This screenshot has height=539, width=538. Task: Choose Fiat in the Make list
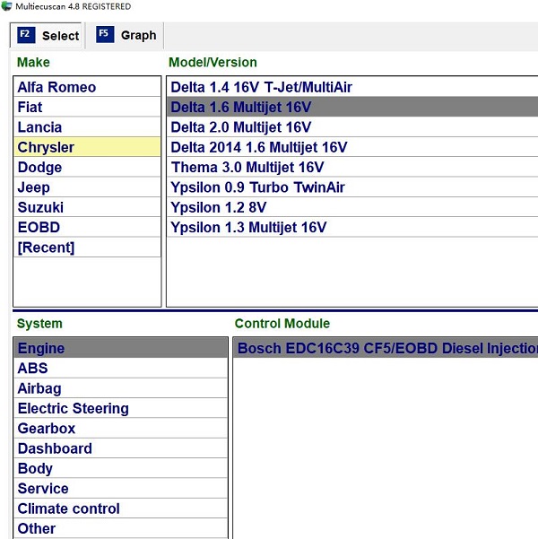click(87, 107)
